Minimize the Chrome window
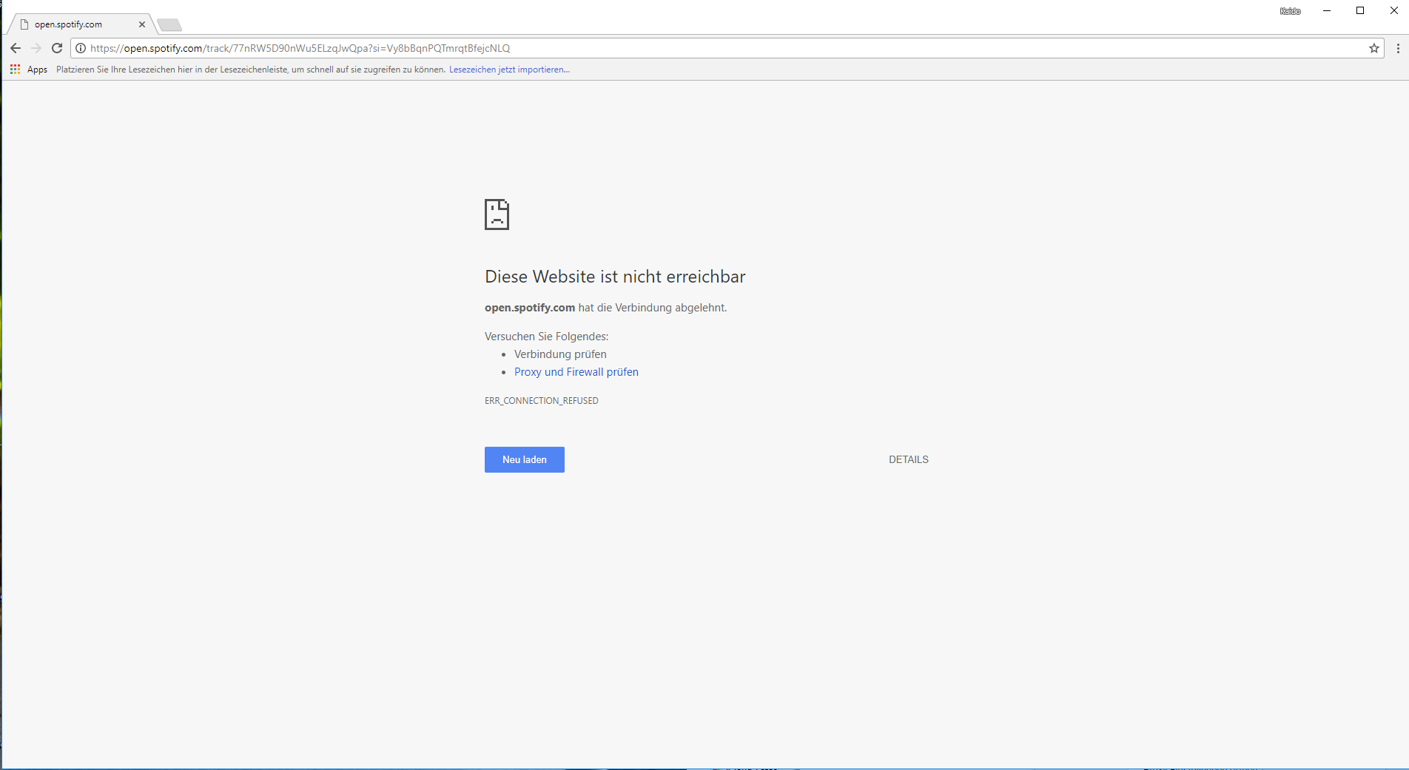This screenshot has width=1409, height=770. coord(1327,10)
